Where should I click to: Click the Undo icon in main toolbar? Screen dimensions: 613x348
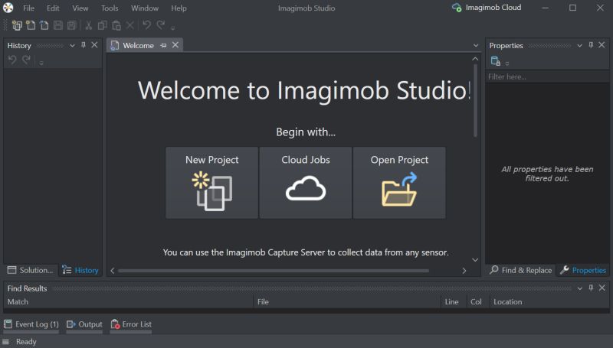(146, 25)
